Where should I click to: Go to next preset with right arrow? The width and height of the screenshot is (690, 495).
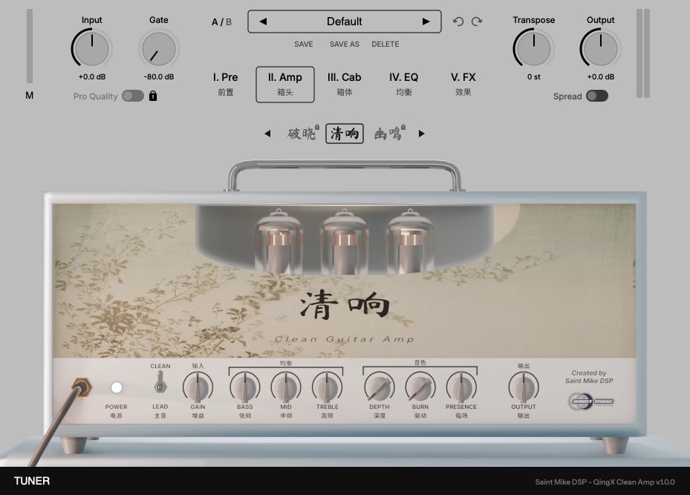point(426,21)
